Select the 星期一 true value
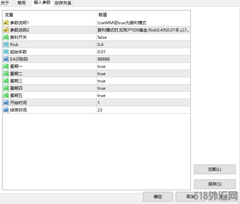The width and height of the screenshot is (240, 204). coord(143,66)
